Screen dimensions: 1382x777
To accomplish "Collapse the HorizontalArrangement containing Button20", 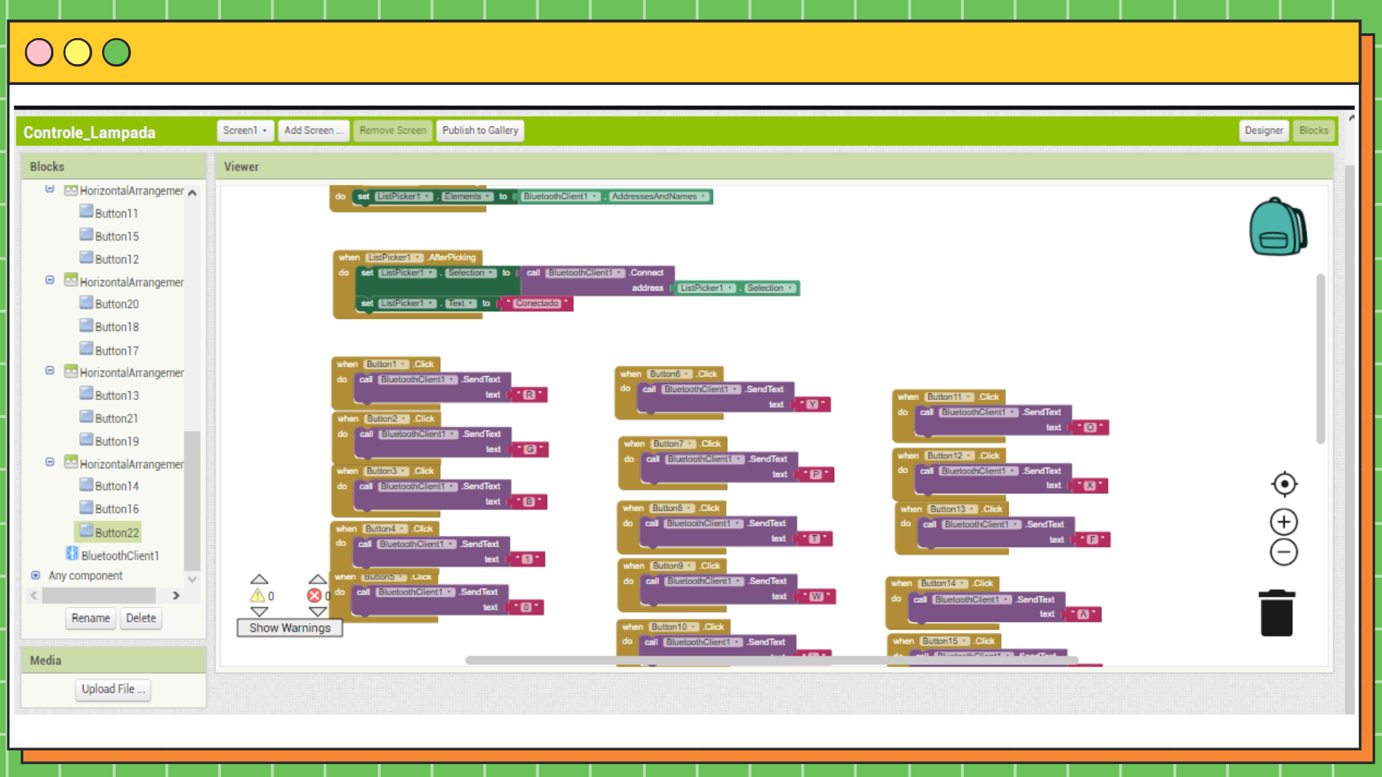I will pos(50,280).
